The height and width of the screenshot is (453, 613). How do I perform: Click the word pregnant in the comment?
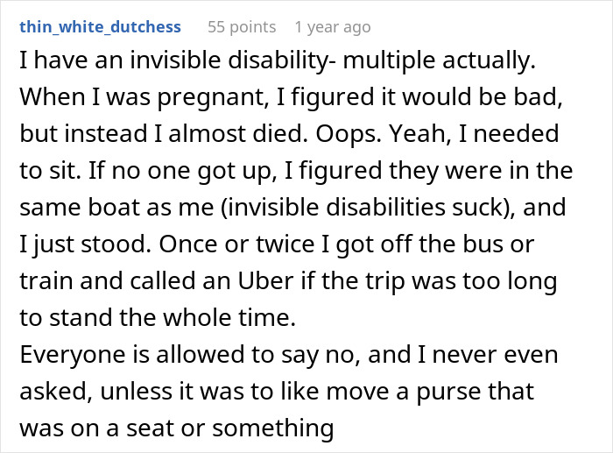(x=212, y=97)
